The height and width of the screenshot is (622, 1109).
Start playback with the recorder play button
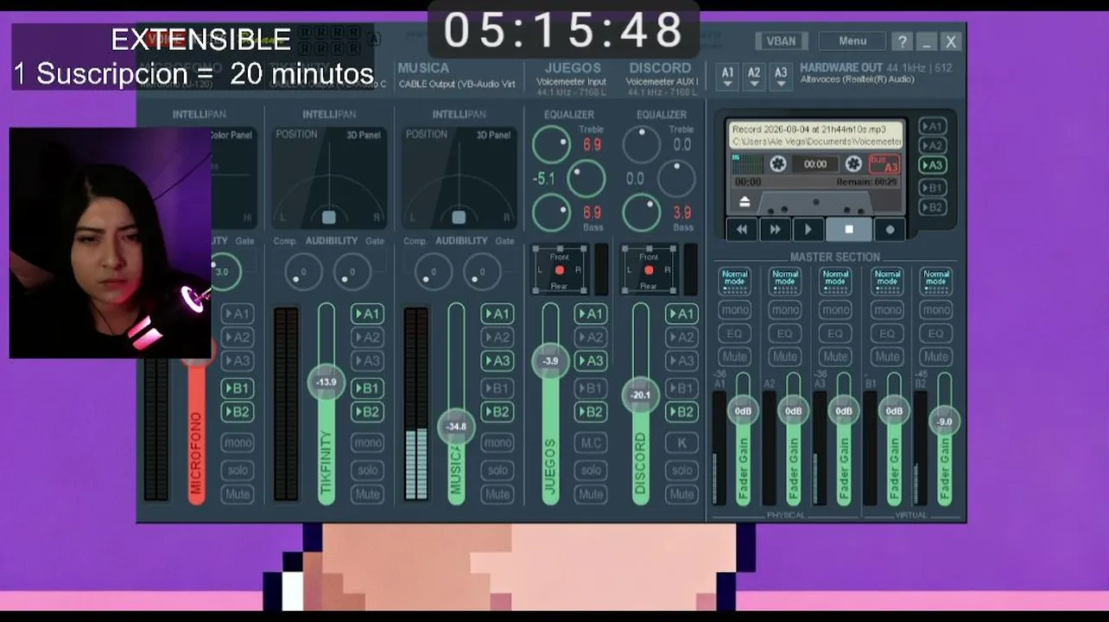[x=808, y=229]
